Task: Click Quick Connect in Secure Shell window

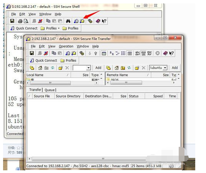Action: point(24,28)
